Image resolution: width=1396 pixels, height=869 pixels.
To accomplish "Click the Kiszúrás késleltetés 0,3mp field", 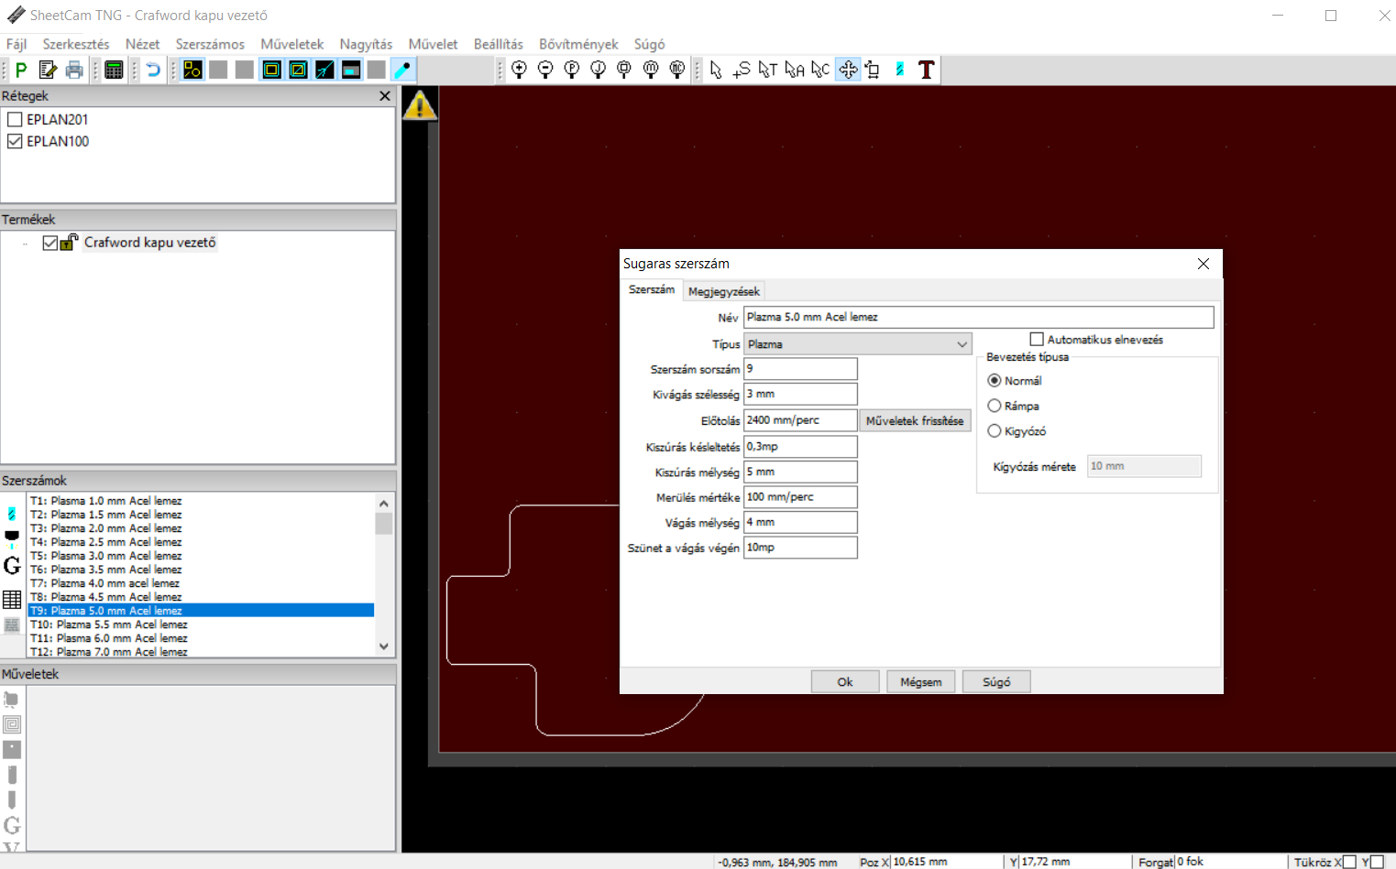I will tap(800, 446).
